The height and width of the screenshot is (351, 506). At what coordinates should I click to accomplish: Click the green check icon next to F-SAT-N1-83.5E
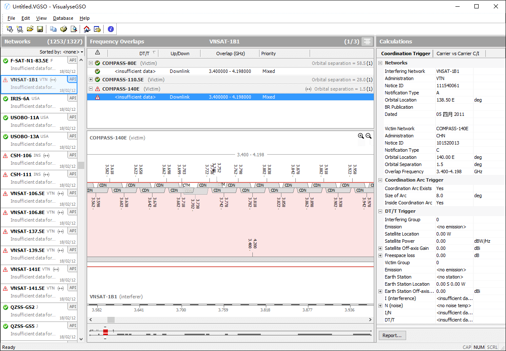[5, 61]
